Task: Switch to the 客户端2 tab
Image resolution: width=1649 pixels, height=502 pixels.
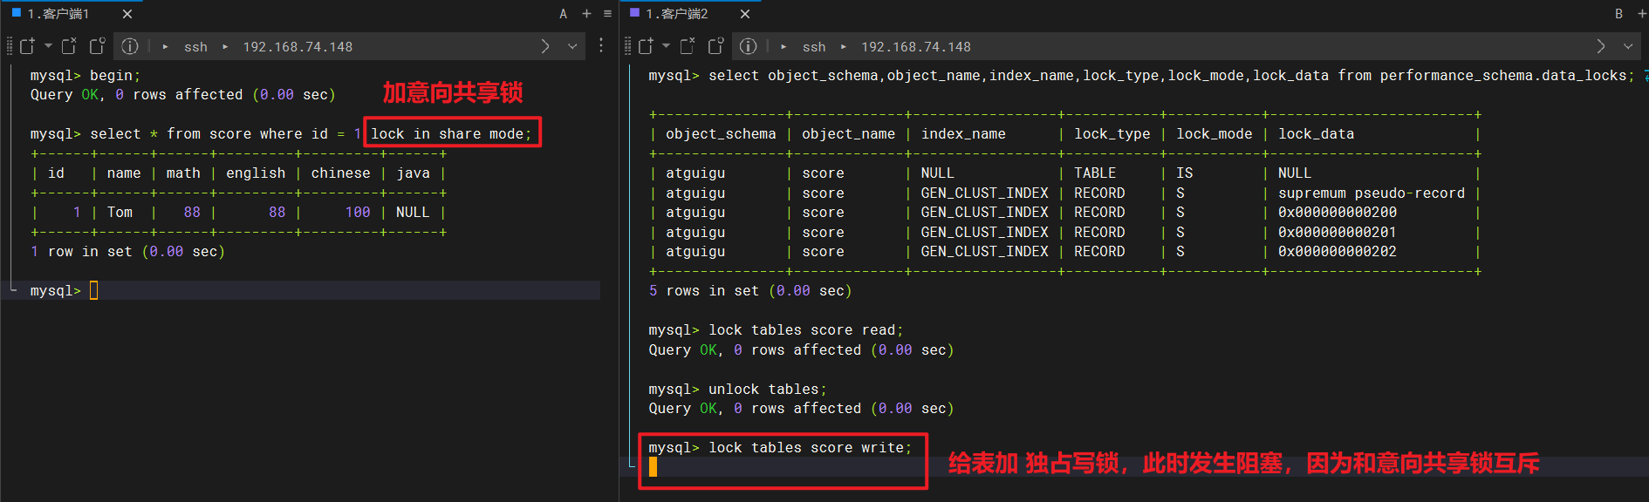Action: pyautogui.click(x=677, y=14)
